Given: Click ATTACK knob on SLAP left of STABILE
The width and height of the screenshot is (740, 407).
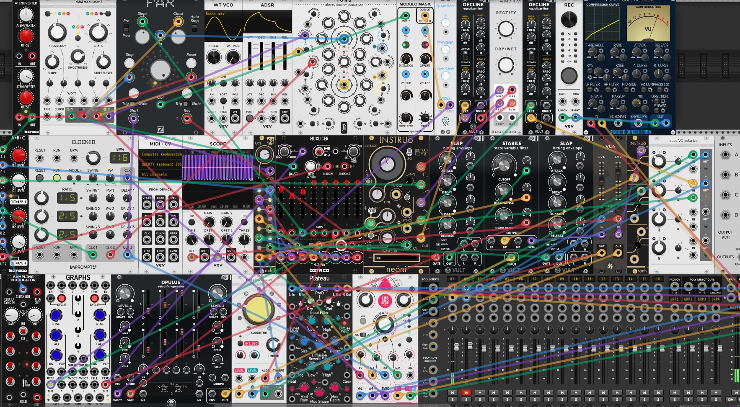Looking at the screenshot, I should tap(447, 160).
